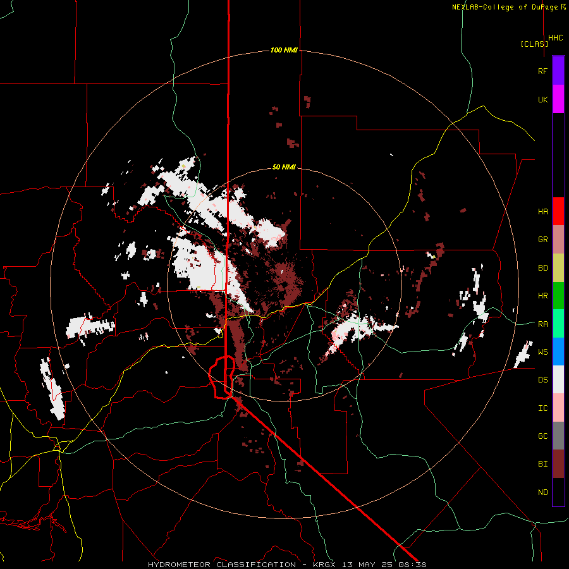Click the 100 NMI range ring label
The width and height of the screenshot is (569, 569).
[x=284, y=50]
